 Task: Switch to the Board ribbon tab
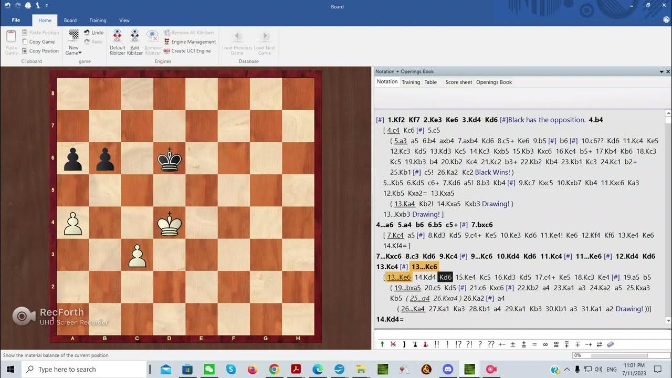(x=70, y=20)
